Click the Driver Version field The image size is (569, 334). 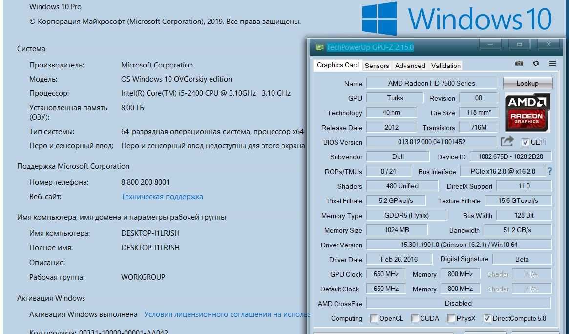point(459,245)
